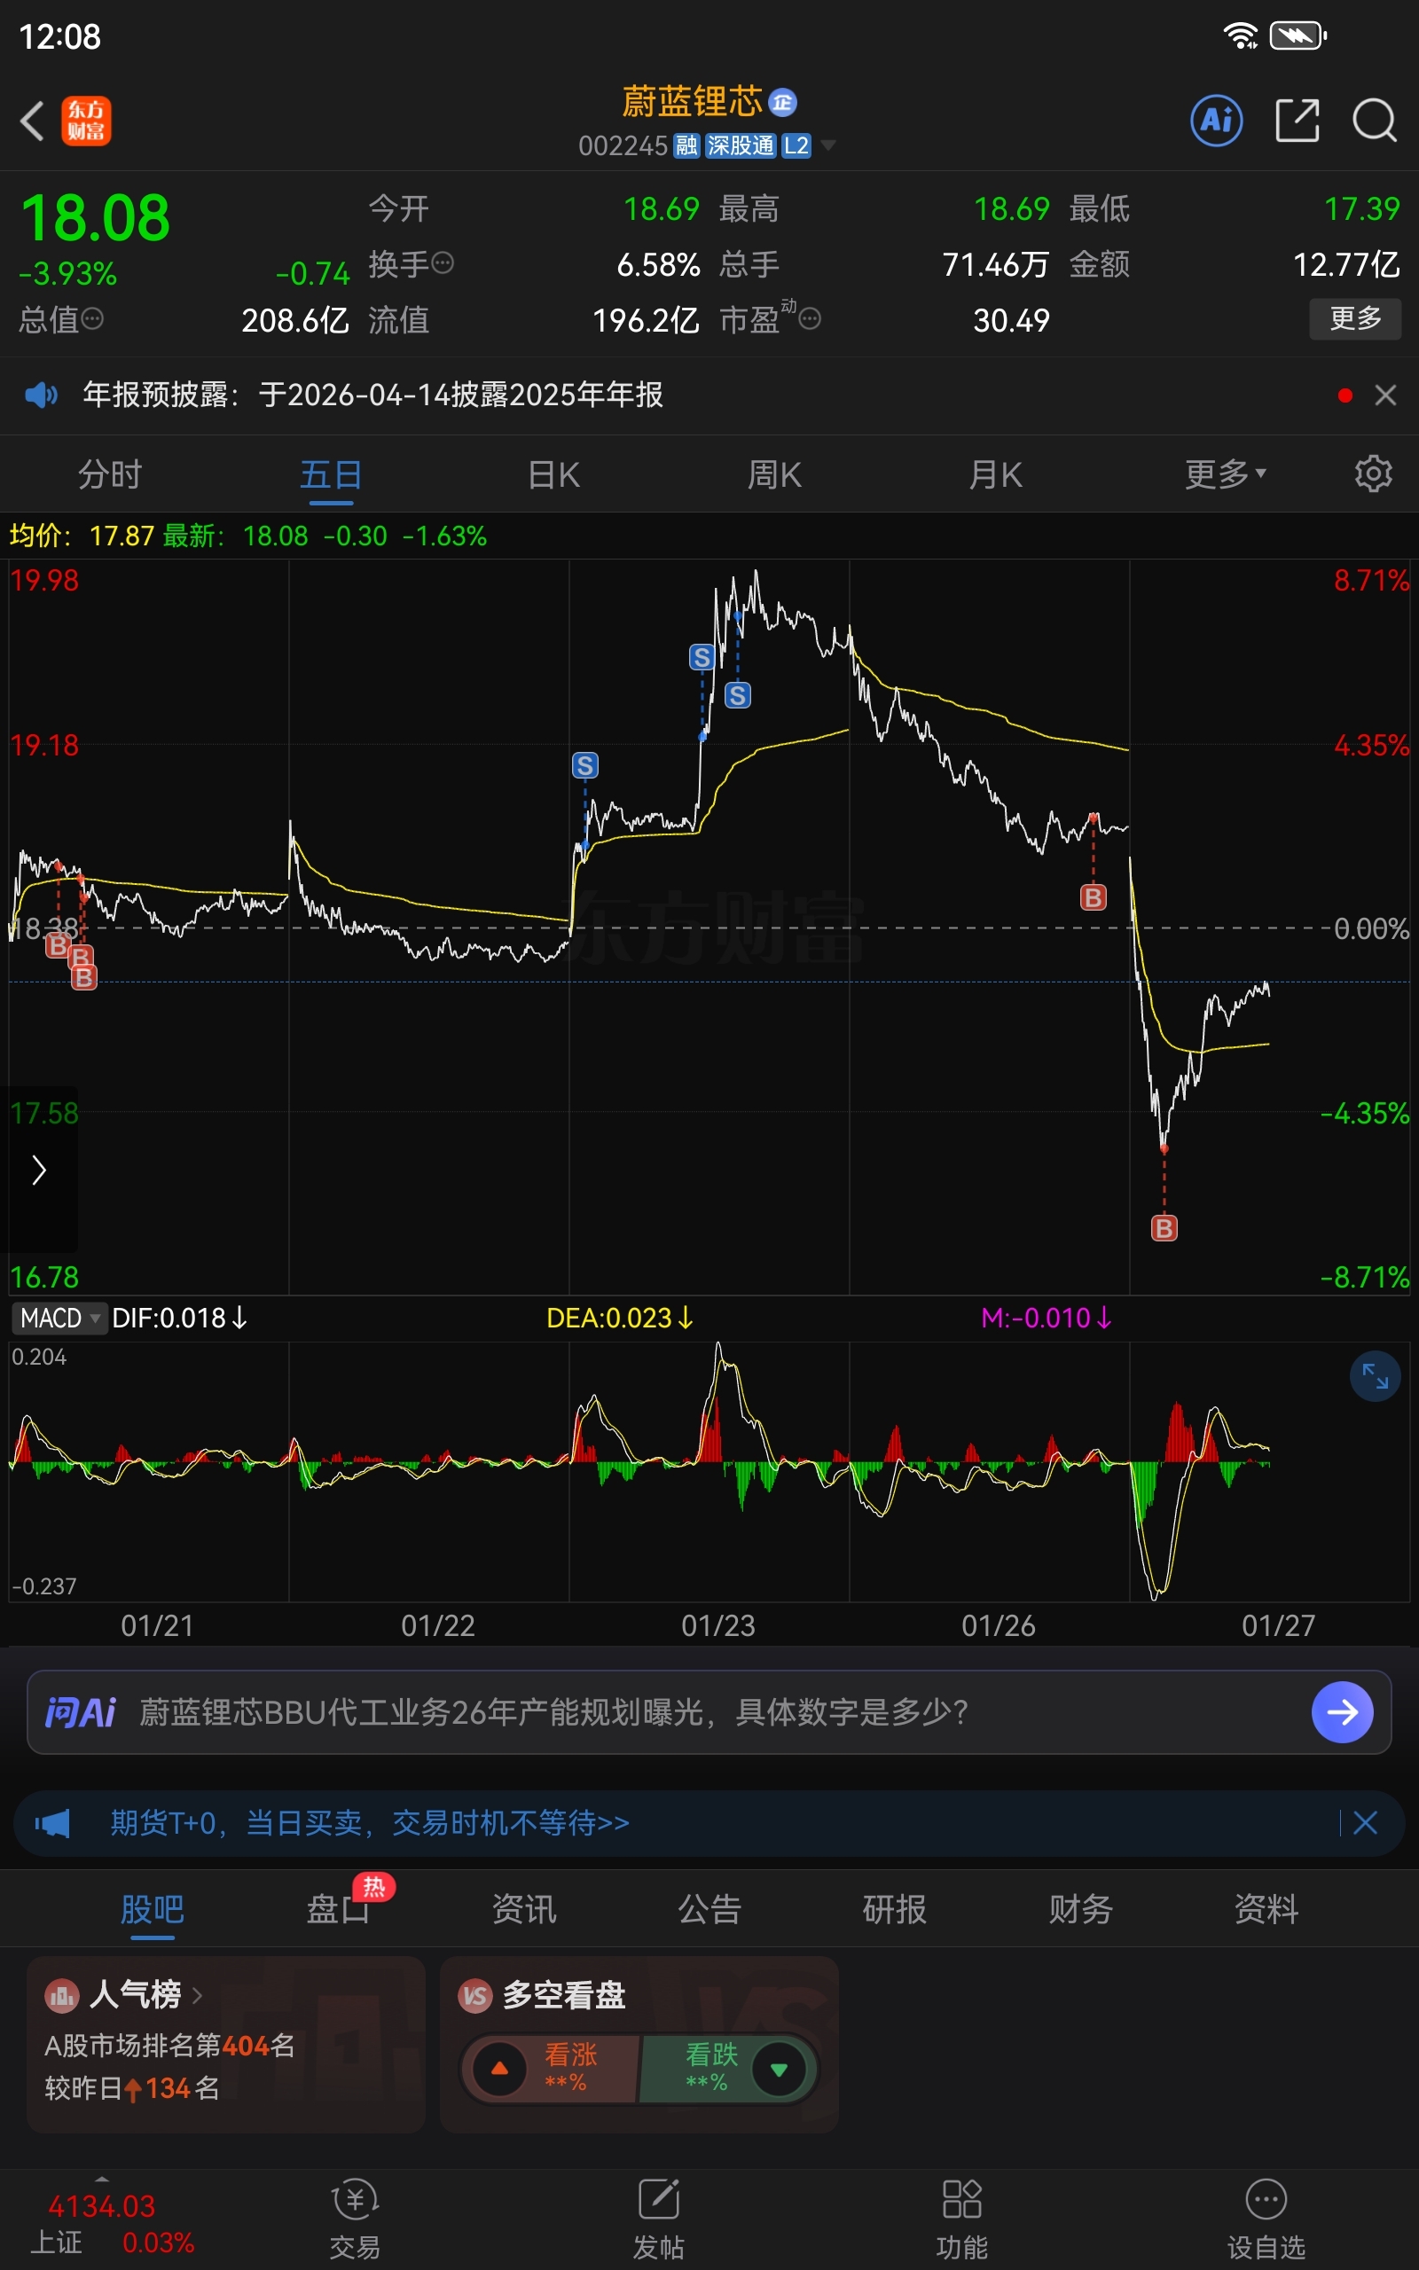Tap the L2 level tag
The image size is (1419, 2270).
pyautogui.click(x=796, y=145)
